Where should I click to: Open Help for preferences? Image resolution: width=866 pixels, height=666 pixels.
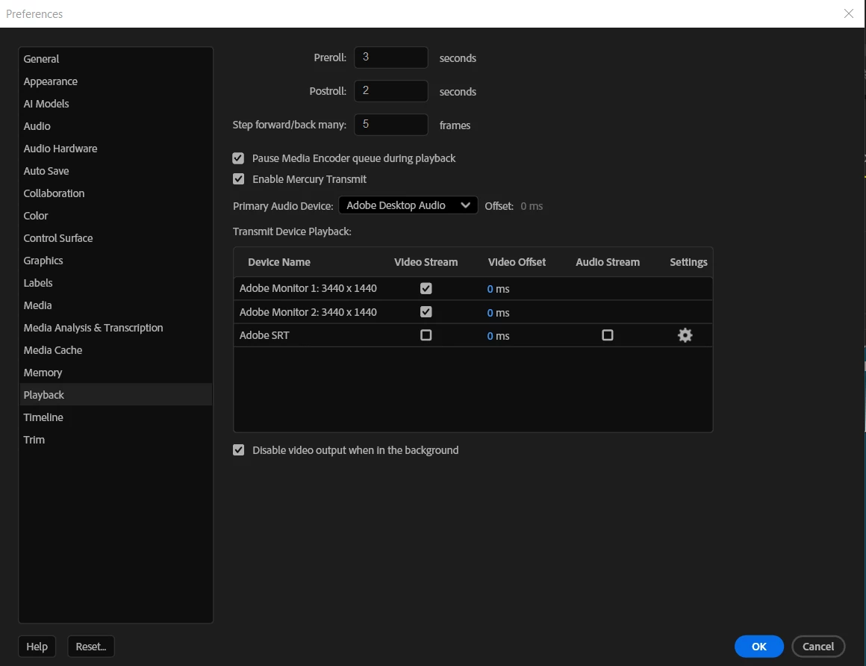(x=37, y=646)
